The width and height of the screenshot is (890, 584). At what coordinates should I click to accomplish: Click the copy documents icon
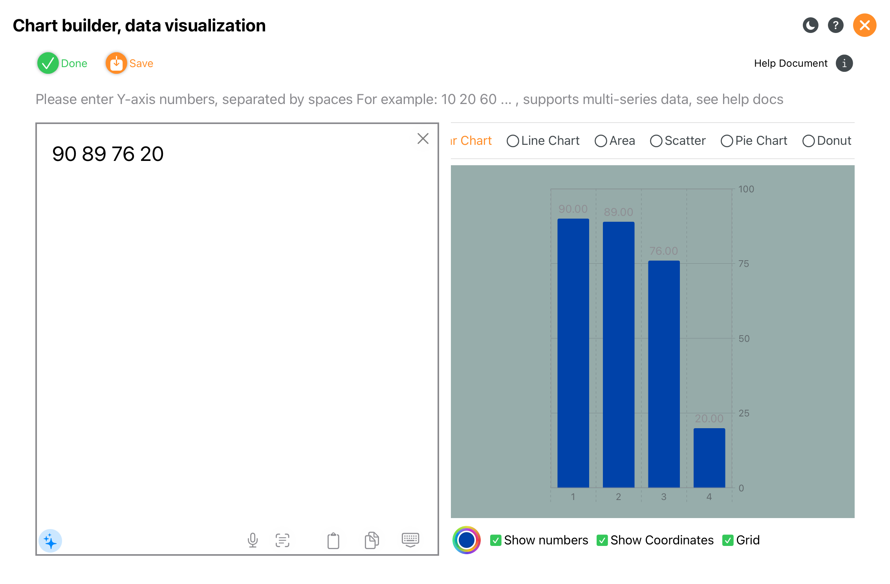[372, 540]
